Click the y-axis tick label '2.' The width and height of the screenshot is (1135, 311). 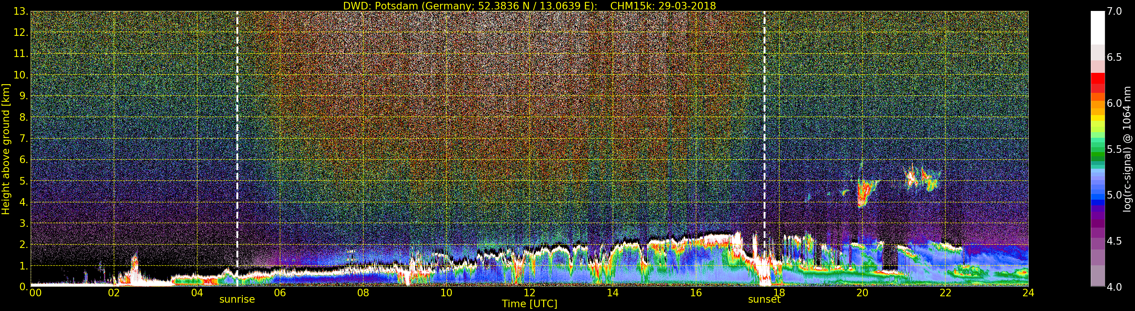24,244
